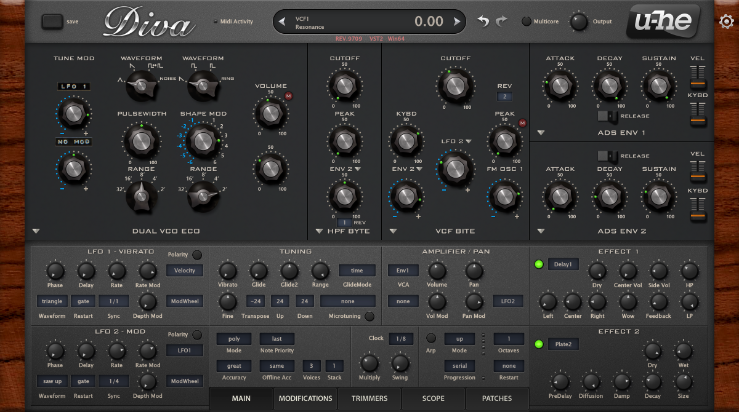Click the Transpose -24 value field
Viewport: 739px width, 412px height.
(256, 301)
